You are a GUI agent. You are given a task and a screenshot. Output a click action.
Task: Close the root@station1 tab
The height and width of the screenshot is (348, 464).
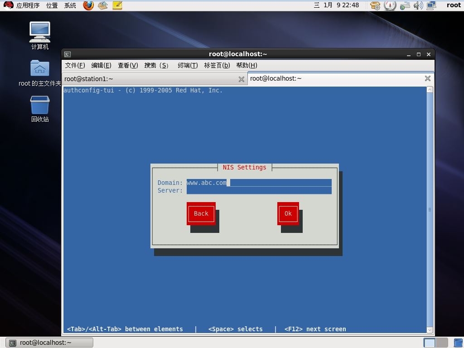(242, 79)
